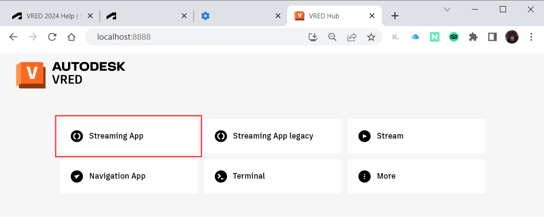Click the Autodesk VRED logo
This screenshot has height=217, width=544.
tap(71, 75)
